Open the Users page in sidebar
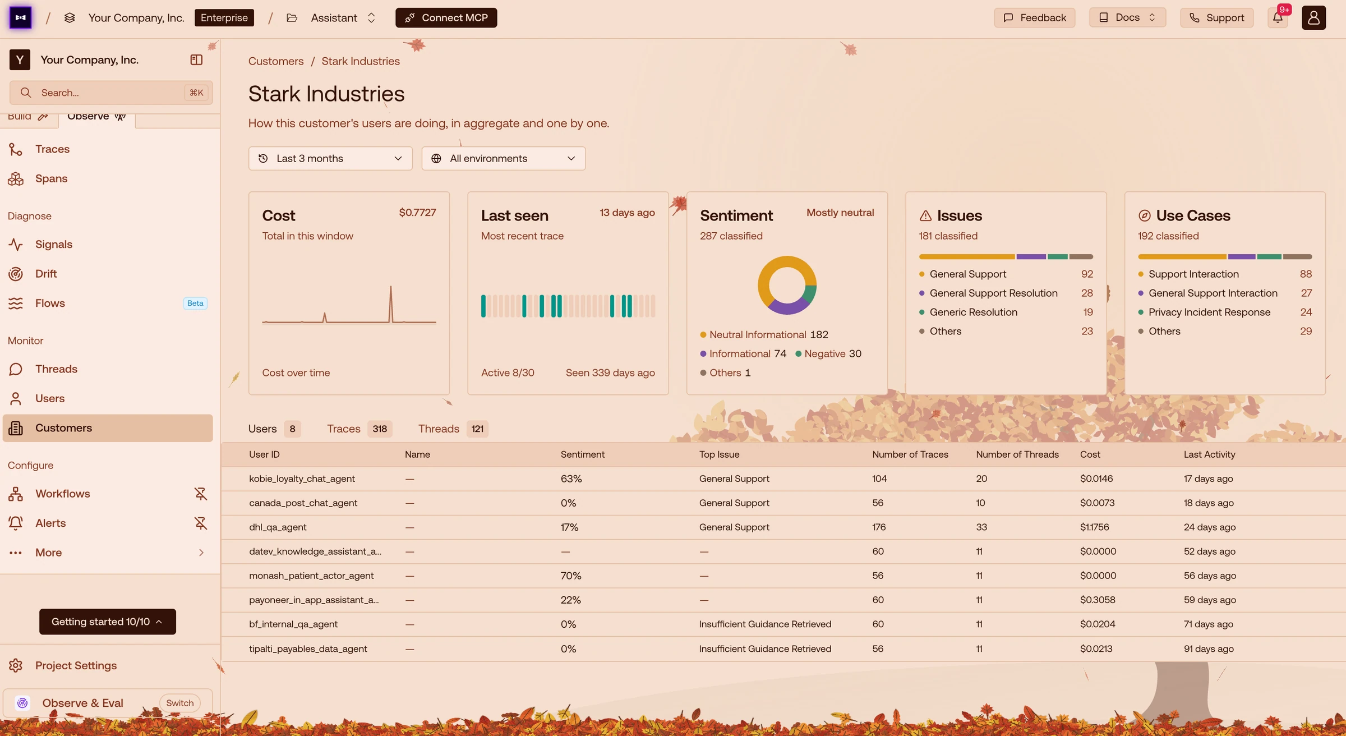1346x736 pixels. click(x=108, y=398)
